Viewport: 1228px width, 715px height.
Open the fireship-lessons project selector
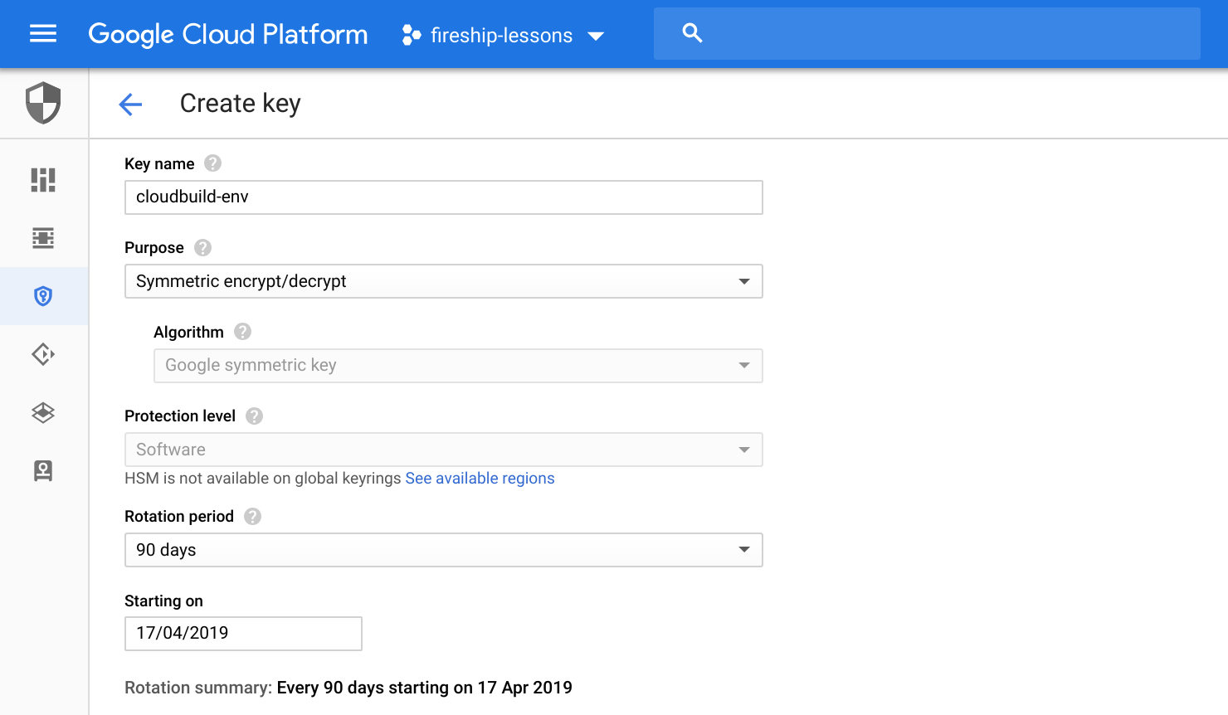pyautogui.click(x=503, y=36)
